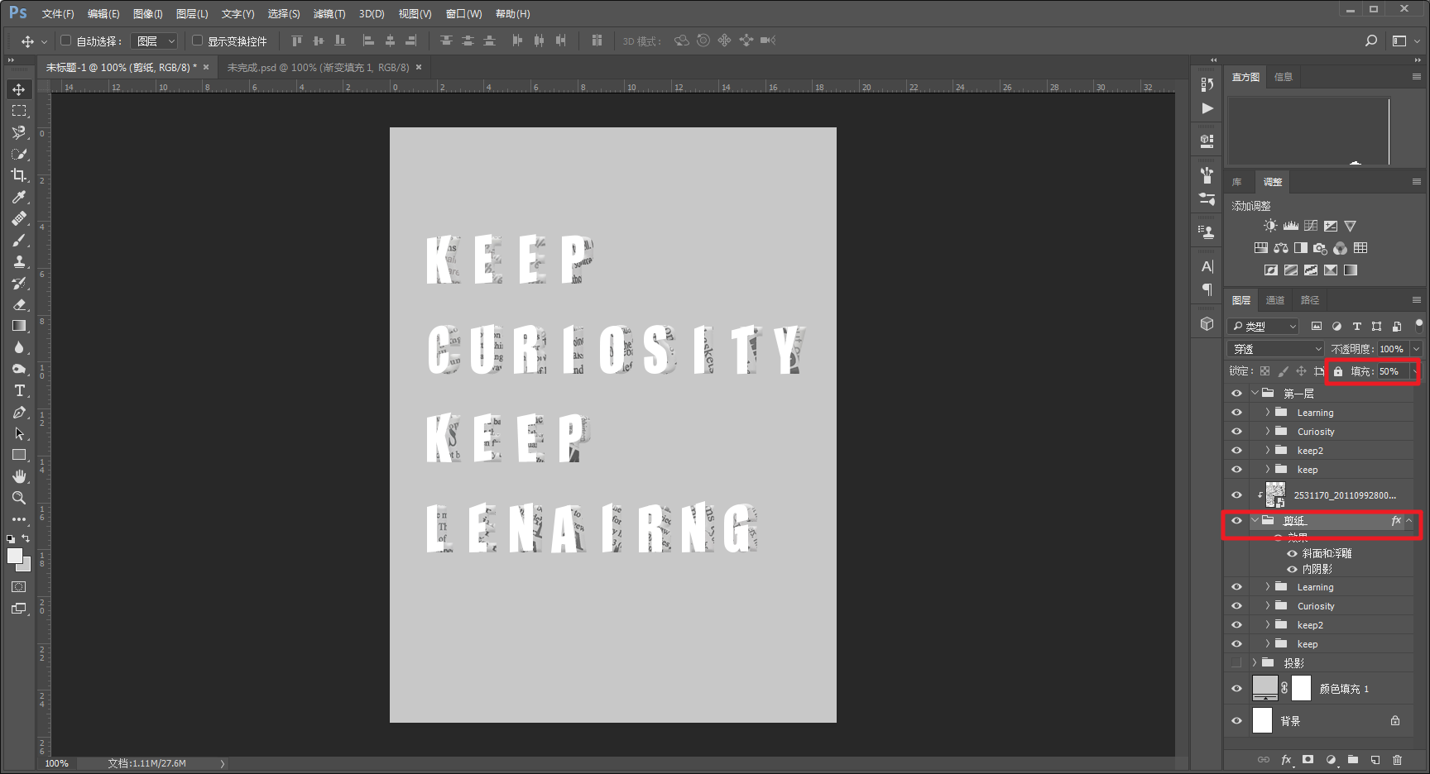Open the background color swatch
Viewport: 1430px width, 774px height.
pos(26,566)
